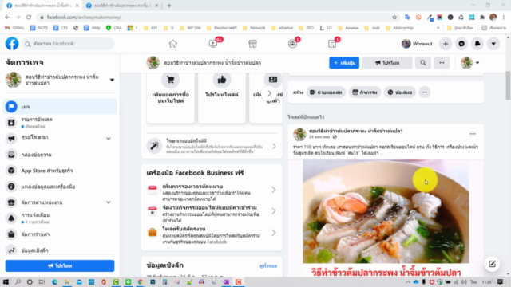Screen dimensions: 511x287
Task: Click the plus Create button in header
Action: pyautogui.click(x=446, y=44)
